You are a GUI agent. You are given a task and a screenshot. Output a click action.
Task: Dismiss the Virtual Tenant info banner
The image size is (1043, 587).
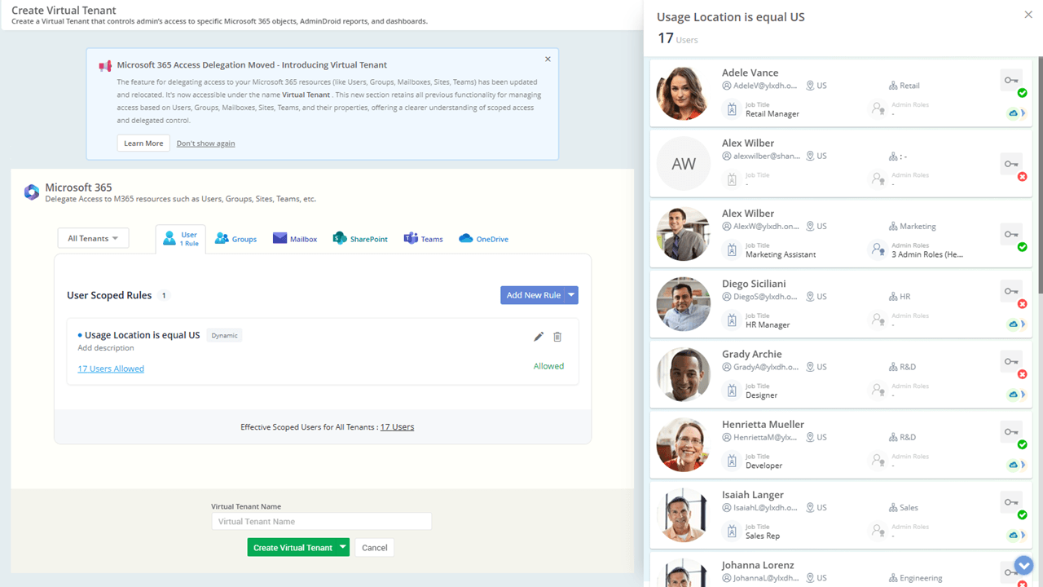548,59
